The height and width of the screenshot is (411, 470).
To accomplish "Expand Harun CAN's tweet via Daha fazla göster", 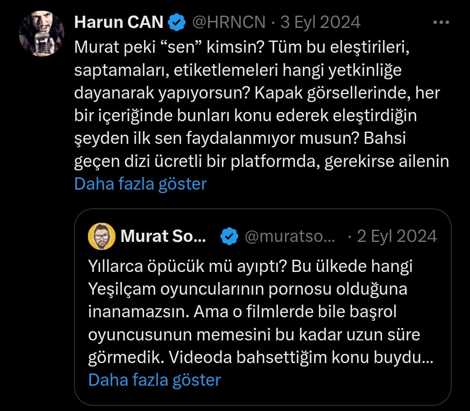I will 140,183.
